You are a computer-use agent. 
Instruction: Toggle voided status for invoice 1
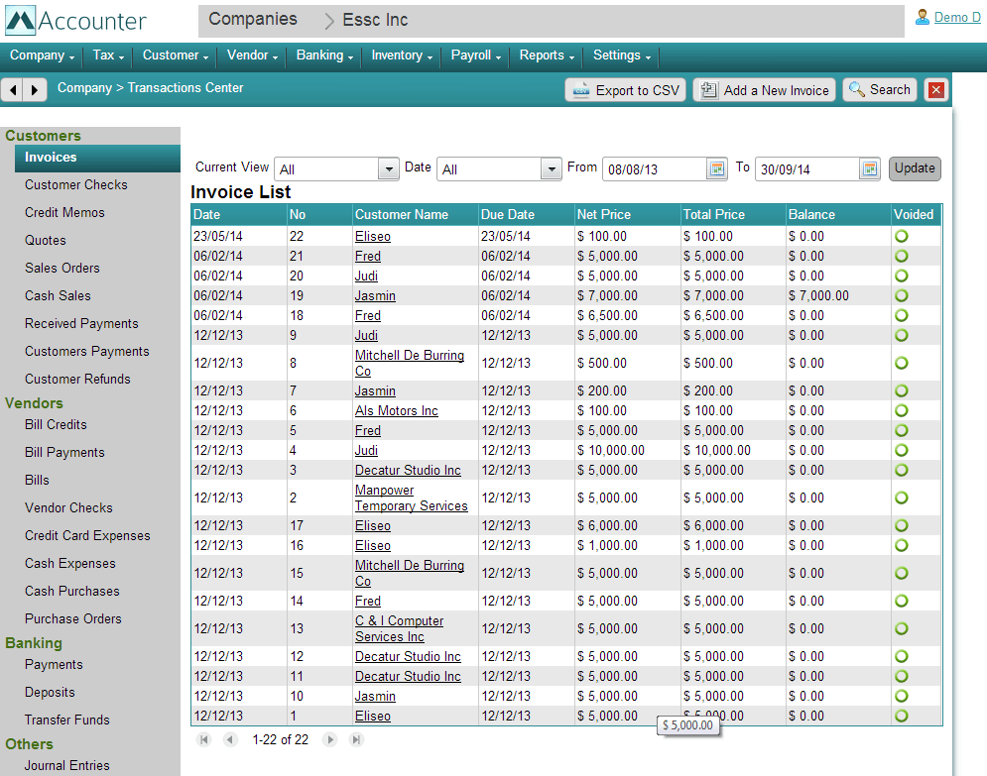pos(902,716)
